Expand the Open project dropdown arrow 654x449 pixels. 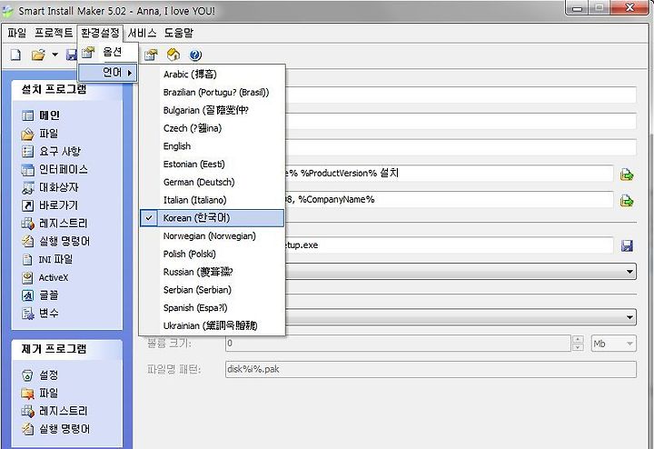point(54,55)
